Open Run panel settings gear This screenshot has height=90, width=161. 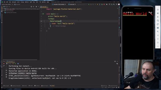(x=115, y=61)
